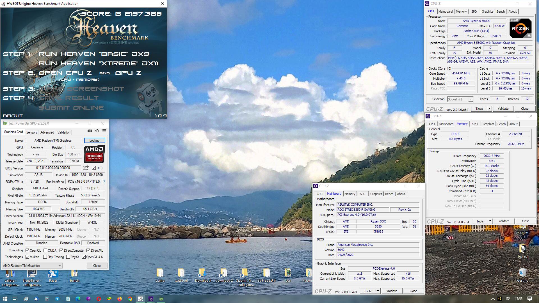Open the tuareg desktop icon
This screenshot has width=539, height=303.
[522, 251]
